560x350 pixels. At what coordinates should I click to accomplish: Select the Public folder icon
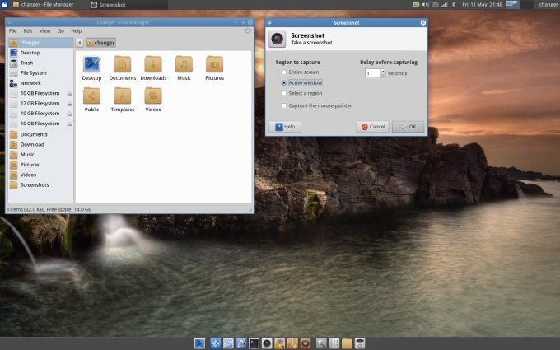point(91,96)
